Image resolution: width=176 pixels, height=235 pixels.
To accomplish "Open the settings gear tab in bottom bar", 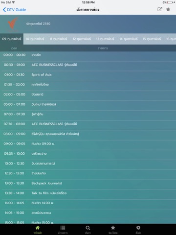I will (x=138, y=230).
